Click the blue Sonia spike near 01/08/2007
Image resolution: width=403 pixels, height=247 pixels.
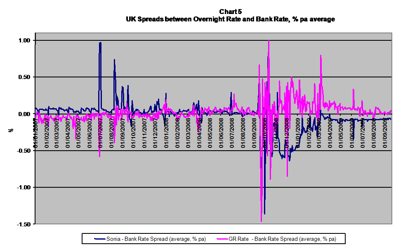114,61
